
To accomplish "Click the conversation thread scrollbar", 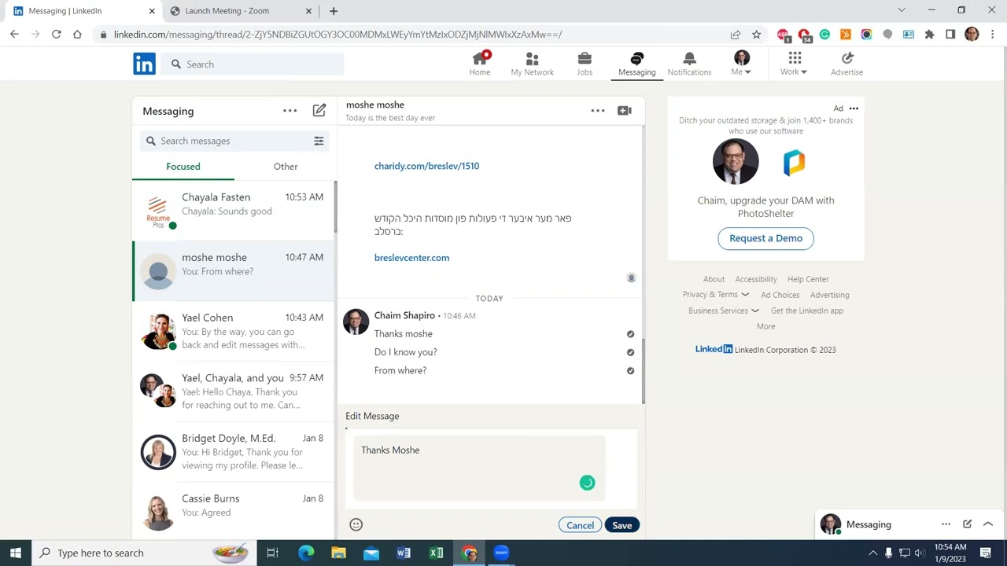I will click(643, 371).
